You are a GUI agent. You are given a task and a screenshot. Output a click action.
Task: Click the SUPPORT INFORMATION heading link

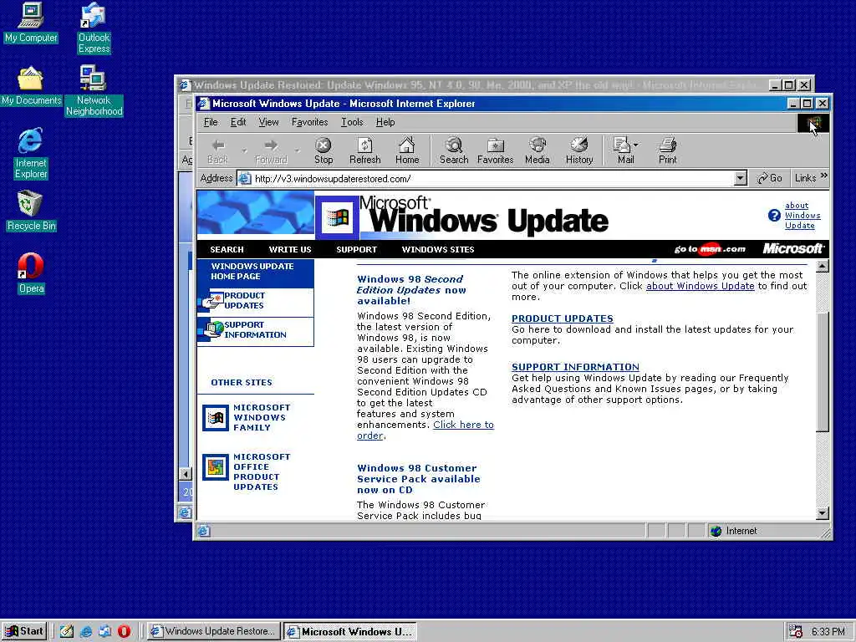[575, 368]
